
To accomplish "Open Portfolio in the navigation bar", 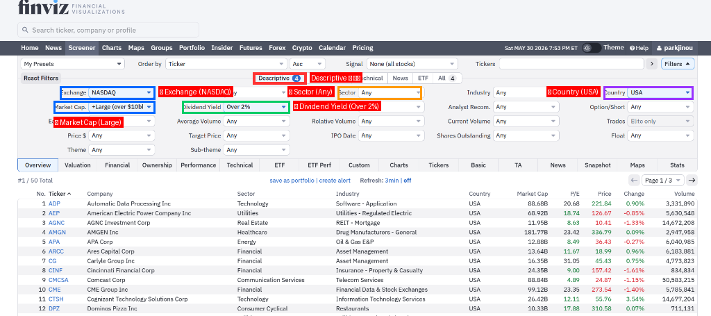I will [192, 48].
